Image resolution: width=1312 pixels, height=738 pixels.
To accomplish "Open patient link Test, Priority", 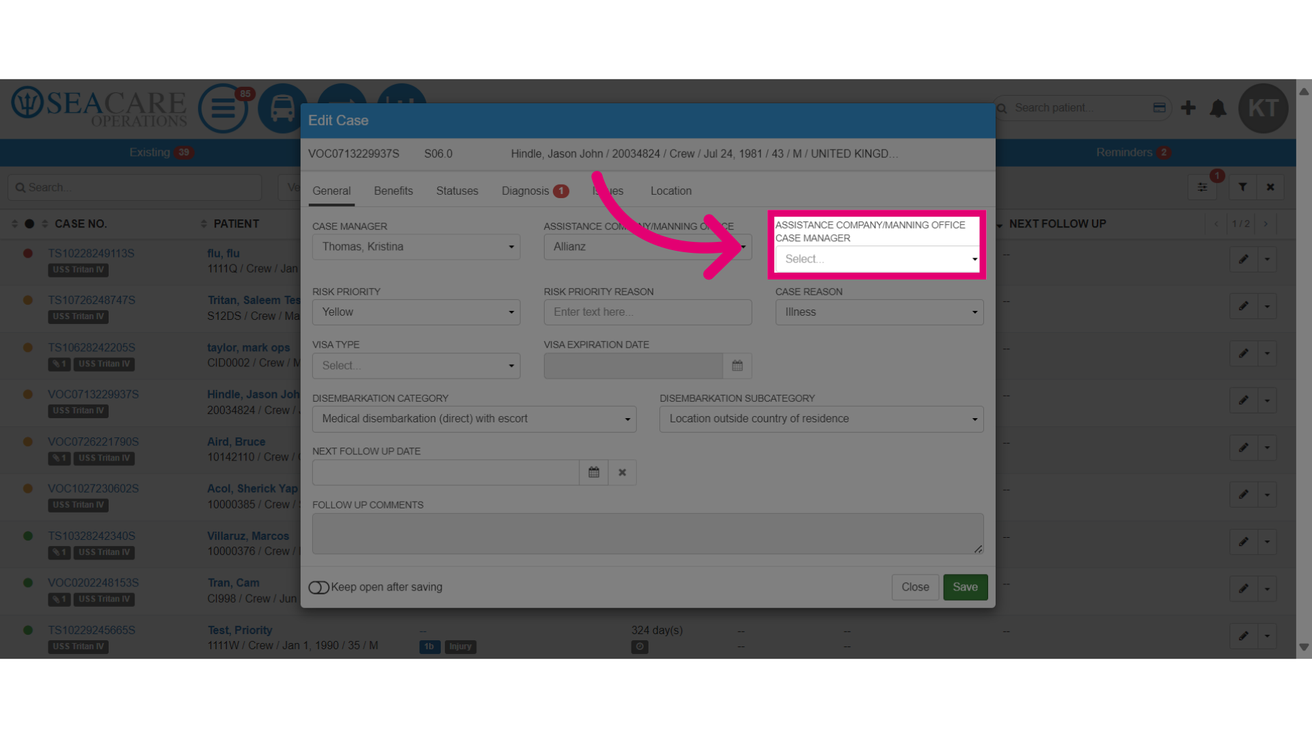I will [240, 630].
